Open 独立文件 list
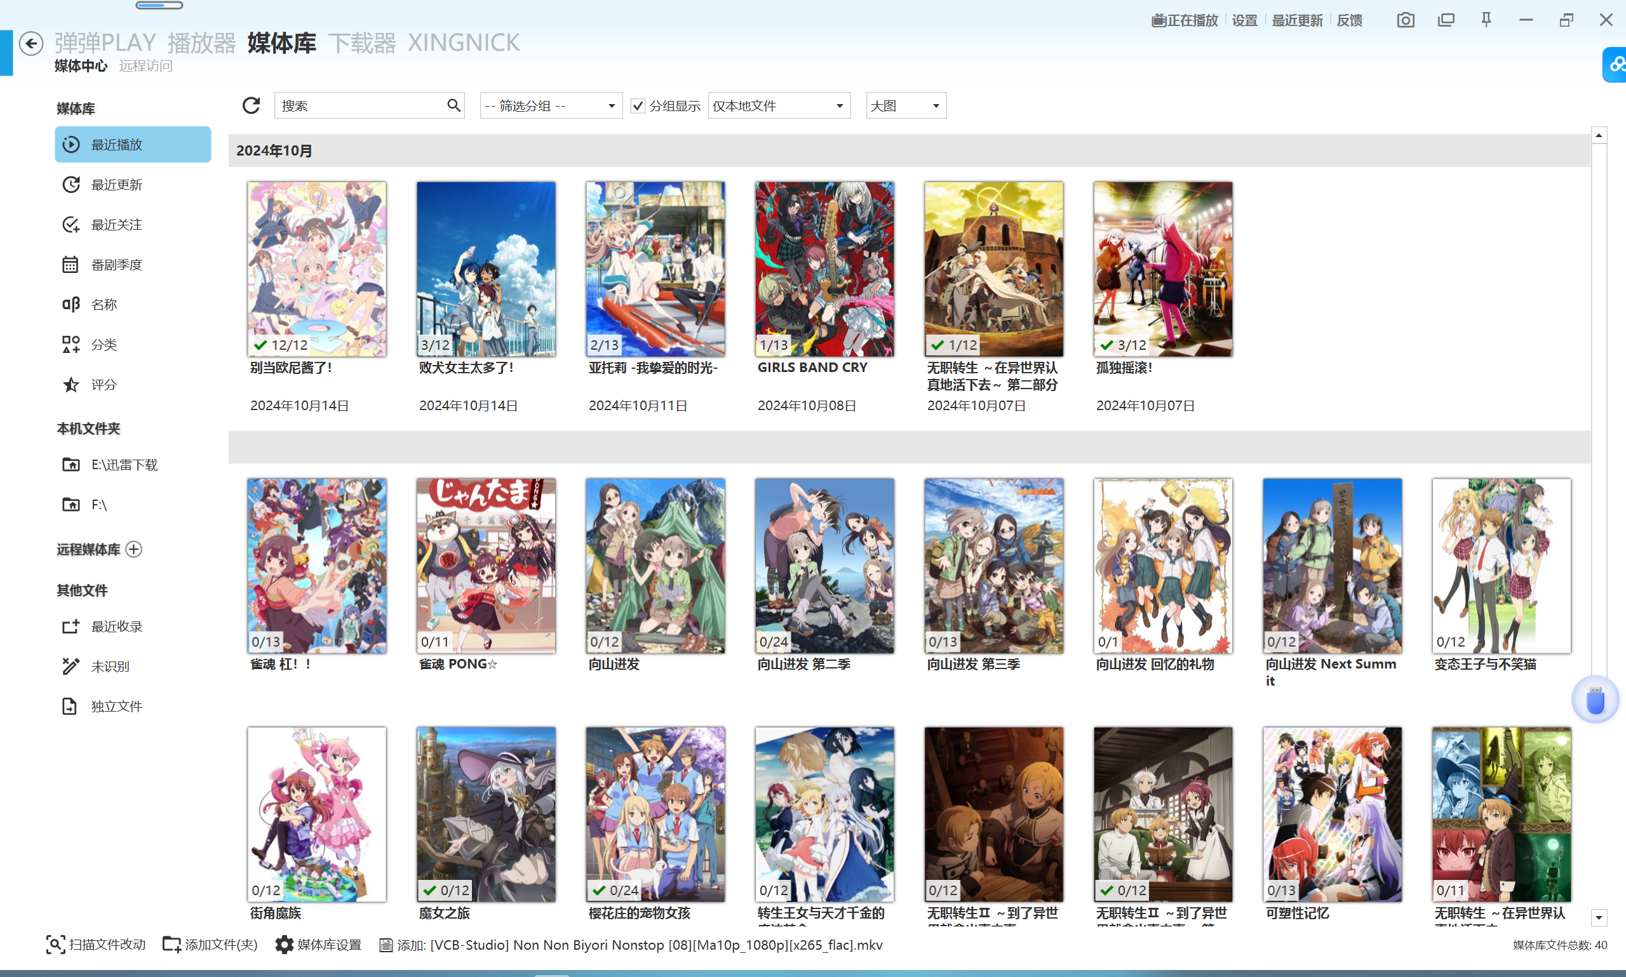The image size is (1626, 977). [x=133, y=707]
